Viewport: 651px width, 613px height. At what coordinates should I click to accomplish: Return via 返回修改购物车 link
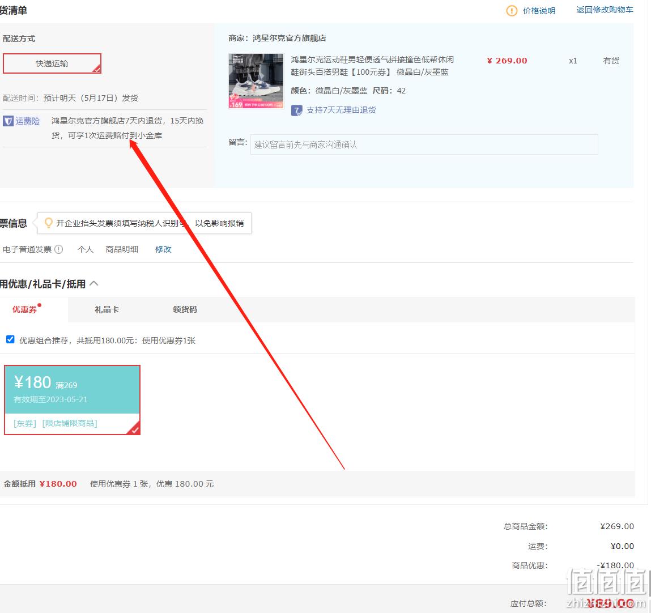point(605,10)
